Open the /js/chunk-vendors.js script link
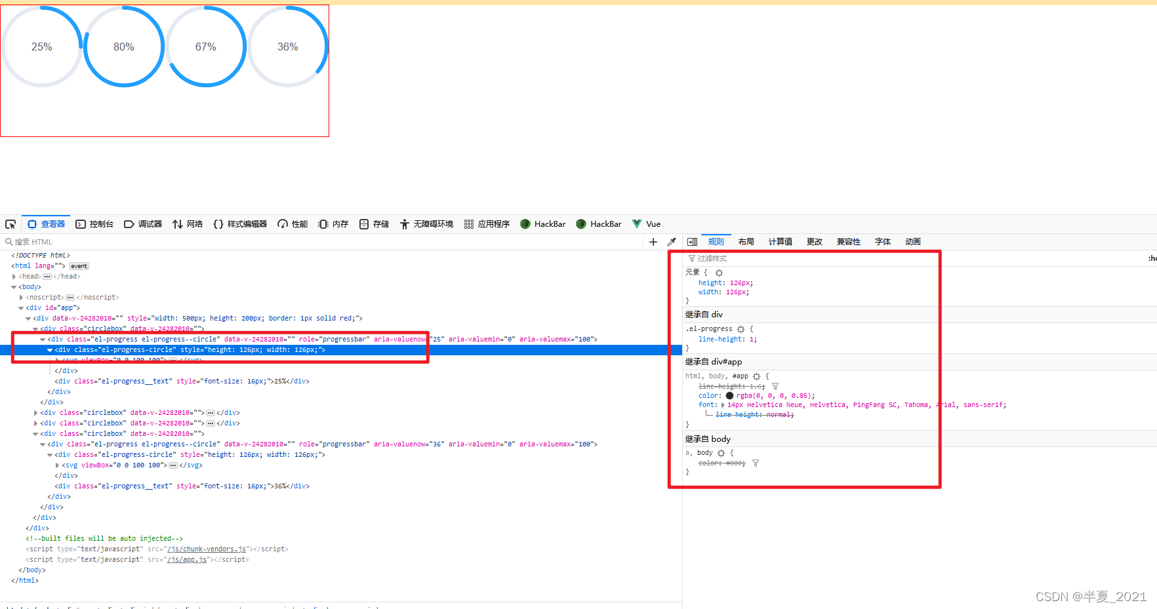 tap(207, 549)
